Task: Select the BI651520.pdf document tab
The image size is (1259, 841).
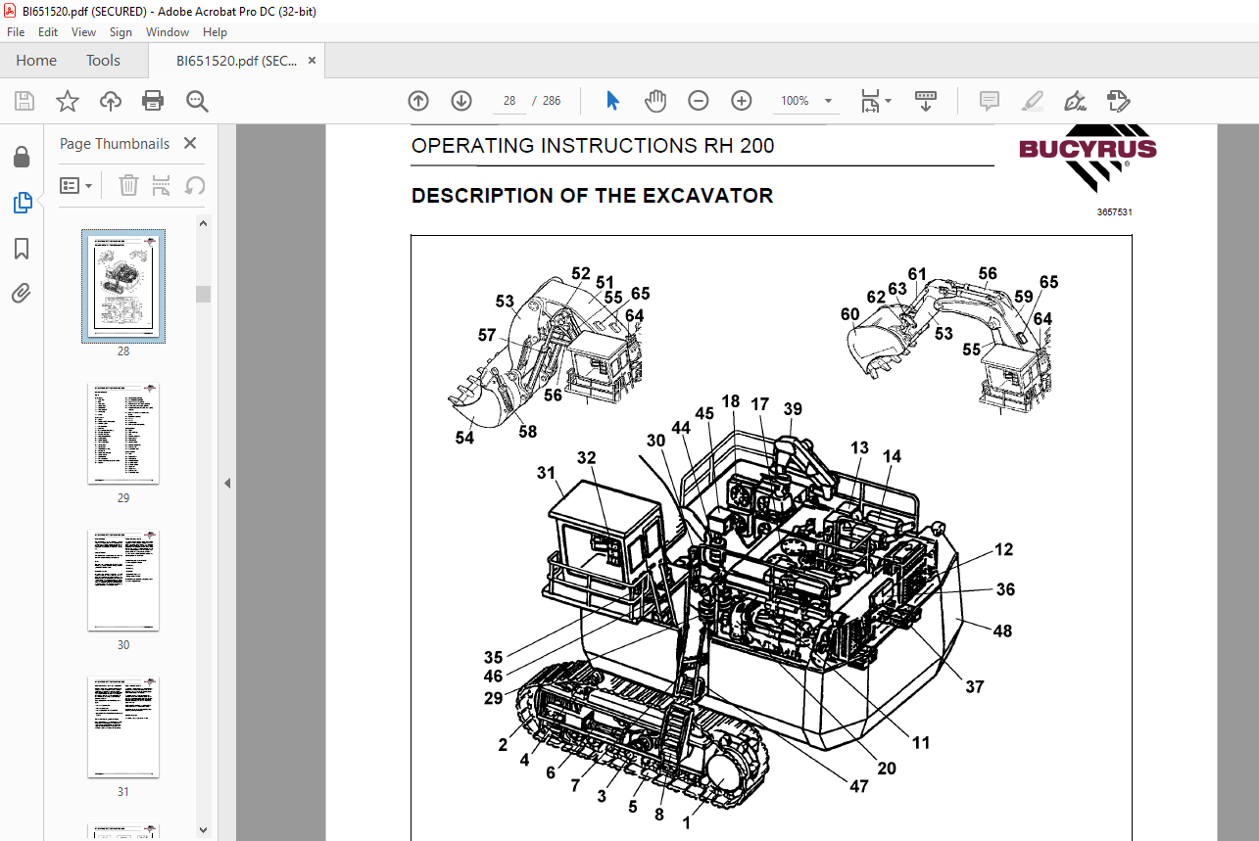Action: point(236,61)
